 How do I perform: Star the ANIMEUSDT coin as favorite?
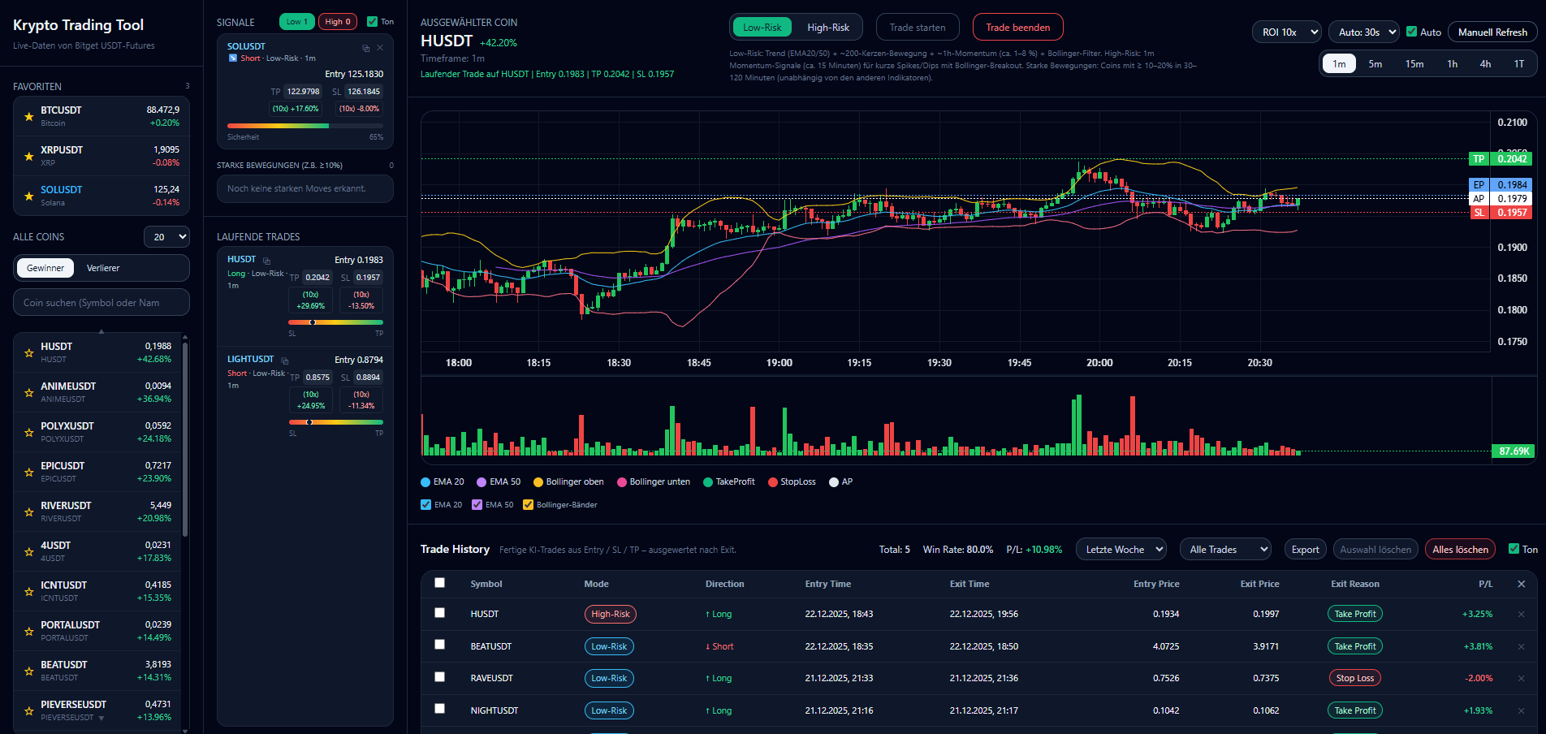[x=29, y=393]
